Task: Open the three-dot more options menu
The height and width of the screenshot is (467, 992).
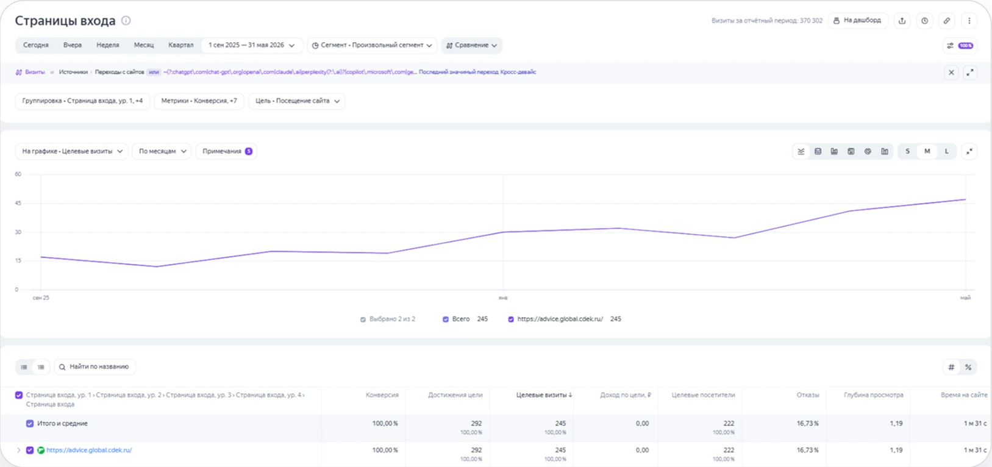Action: 969,21
